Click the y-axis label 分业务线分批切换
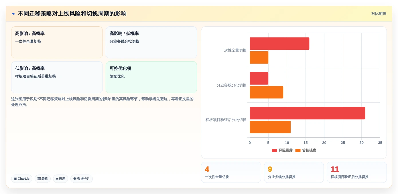The height and width of the screenshot is (194, 398). (x=232, y=85)
